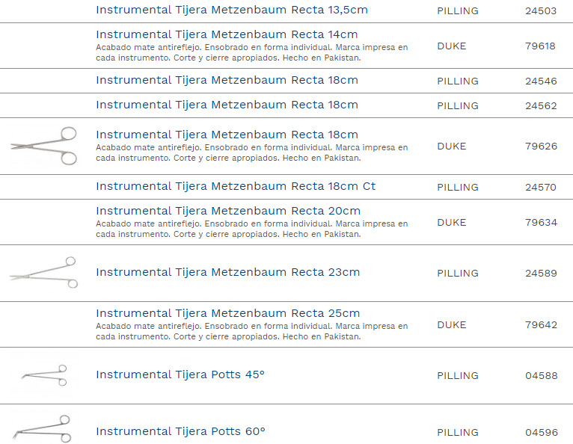573x444 pixels.
Task: Click DUKE brand in the 20cm row
Action: (x=451, y=223)
